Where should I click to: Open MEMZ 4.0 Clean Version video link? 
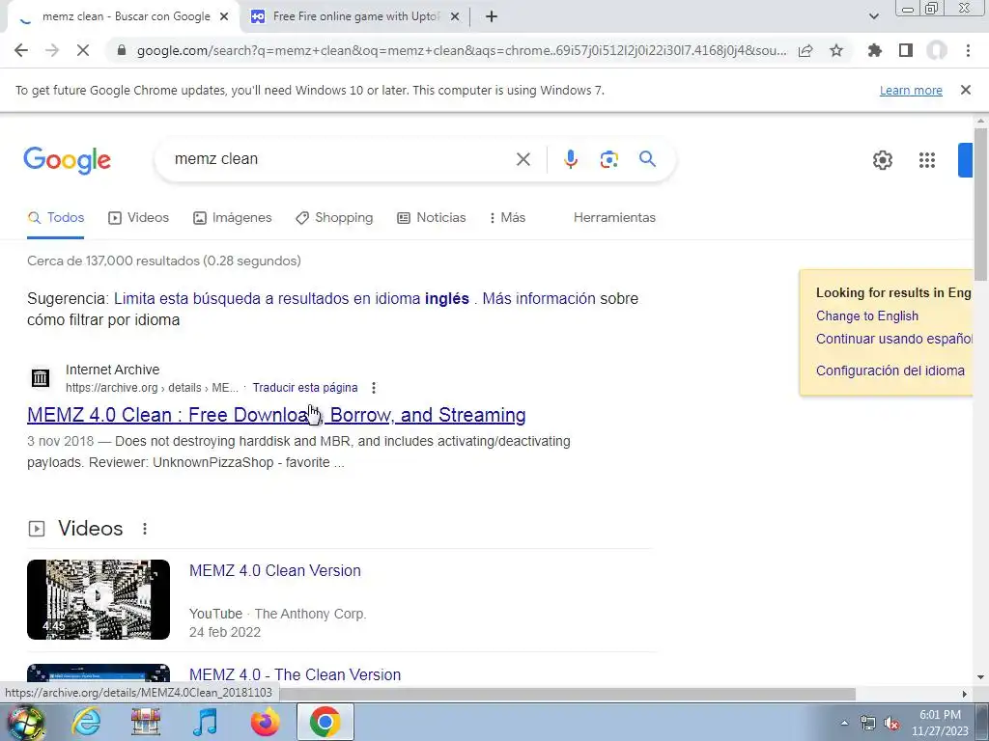click(275, 571)
